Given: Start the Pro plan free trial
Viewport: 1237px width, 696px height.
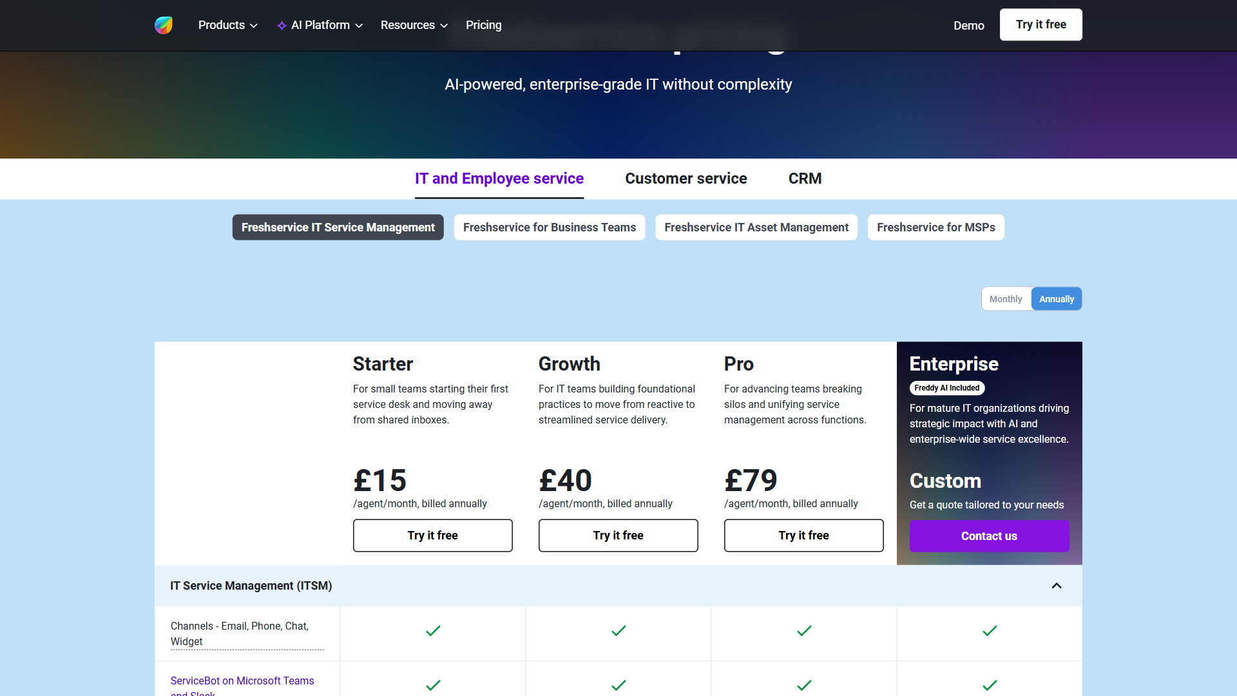Looking at the screenshot, I should tap(804, 536).
